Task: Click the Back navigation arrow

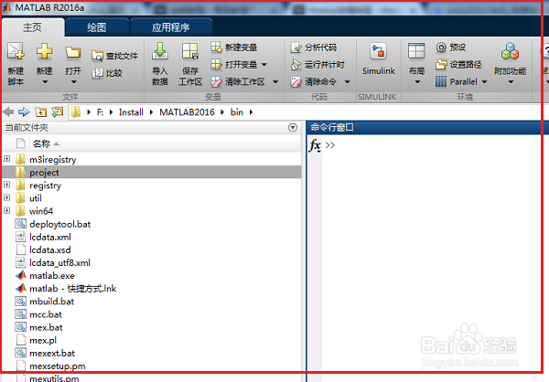Action: pos(8,111)
